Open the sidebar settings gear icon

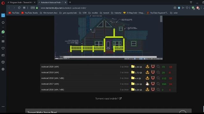pyautogui.click(x=3, y=69)
